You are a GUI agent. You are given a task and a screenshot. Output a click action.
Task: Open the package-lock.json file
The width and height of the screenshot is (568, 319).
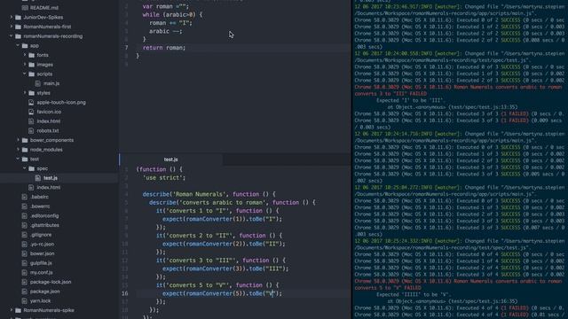click(x=51, y=282)
